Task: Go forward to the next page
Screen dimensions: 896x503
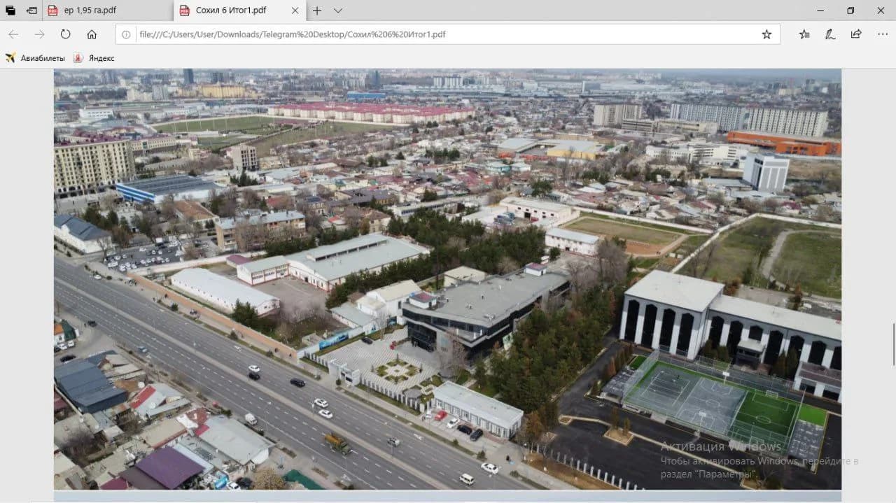Action: coord(39,34)
